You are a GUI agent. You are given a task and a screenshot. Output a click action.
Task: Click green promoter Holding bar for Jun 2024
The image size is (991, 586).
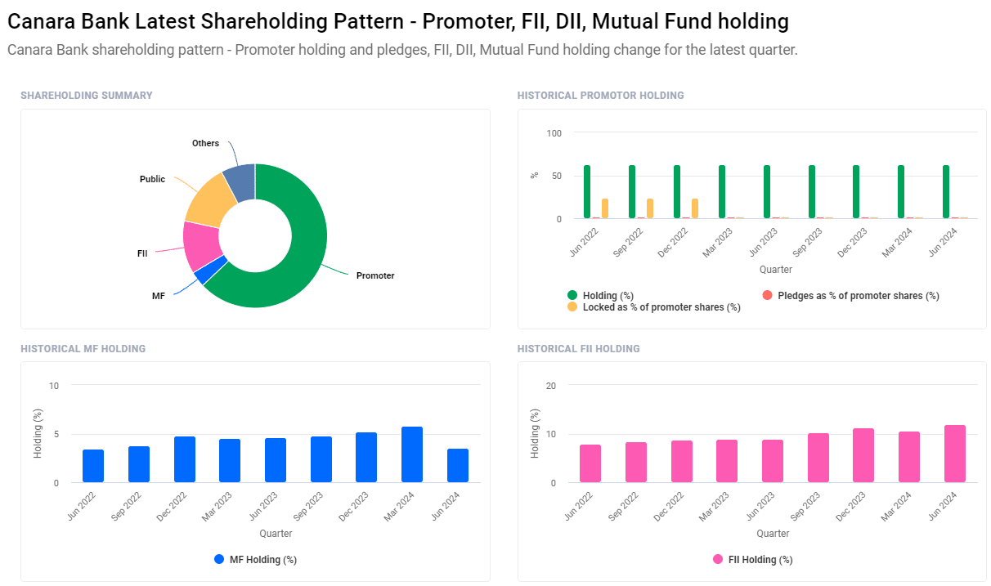point(946,192)
